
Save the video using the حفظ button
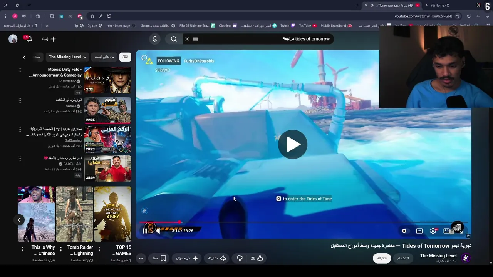pos(159,258)
